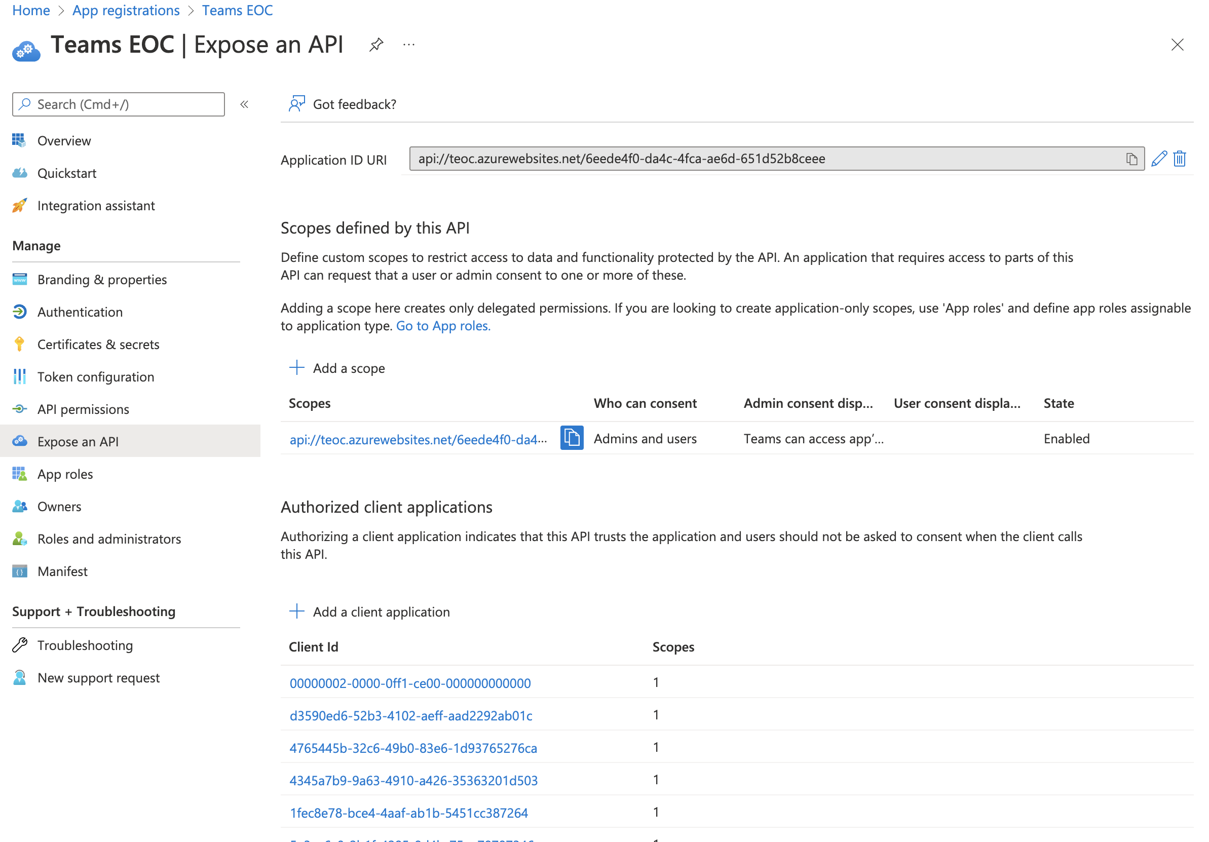Click the State column header
Viewport: 1209px width, 842px height.
tap(1059, 403)
